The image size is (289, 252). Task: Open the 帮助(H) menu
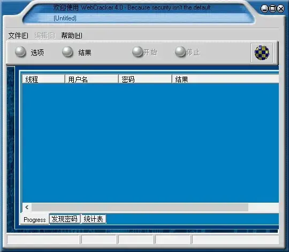pos(72,35)
